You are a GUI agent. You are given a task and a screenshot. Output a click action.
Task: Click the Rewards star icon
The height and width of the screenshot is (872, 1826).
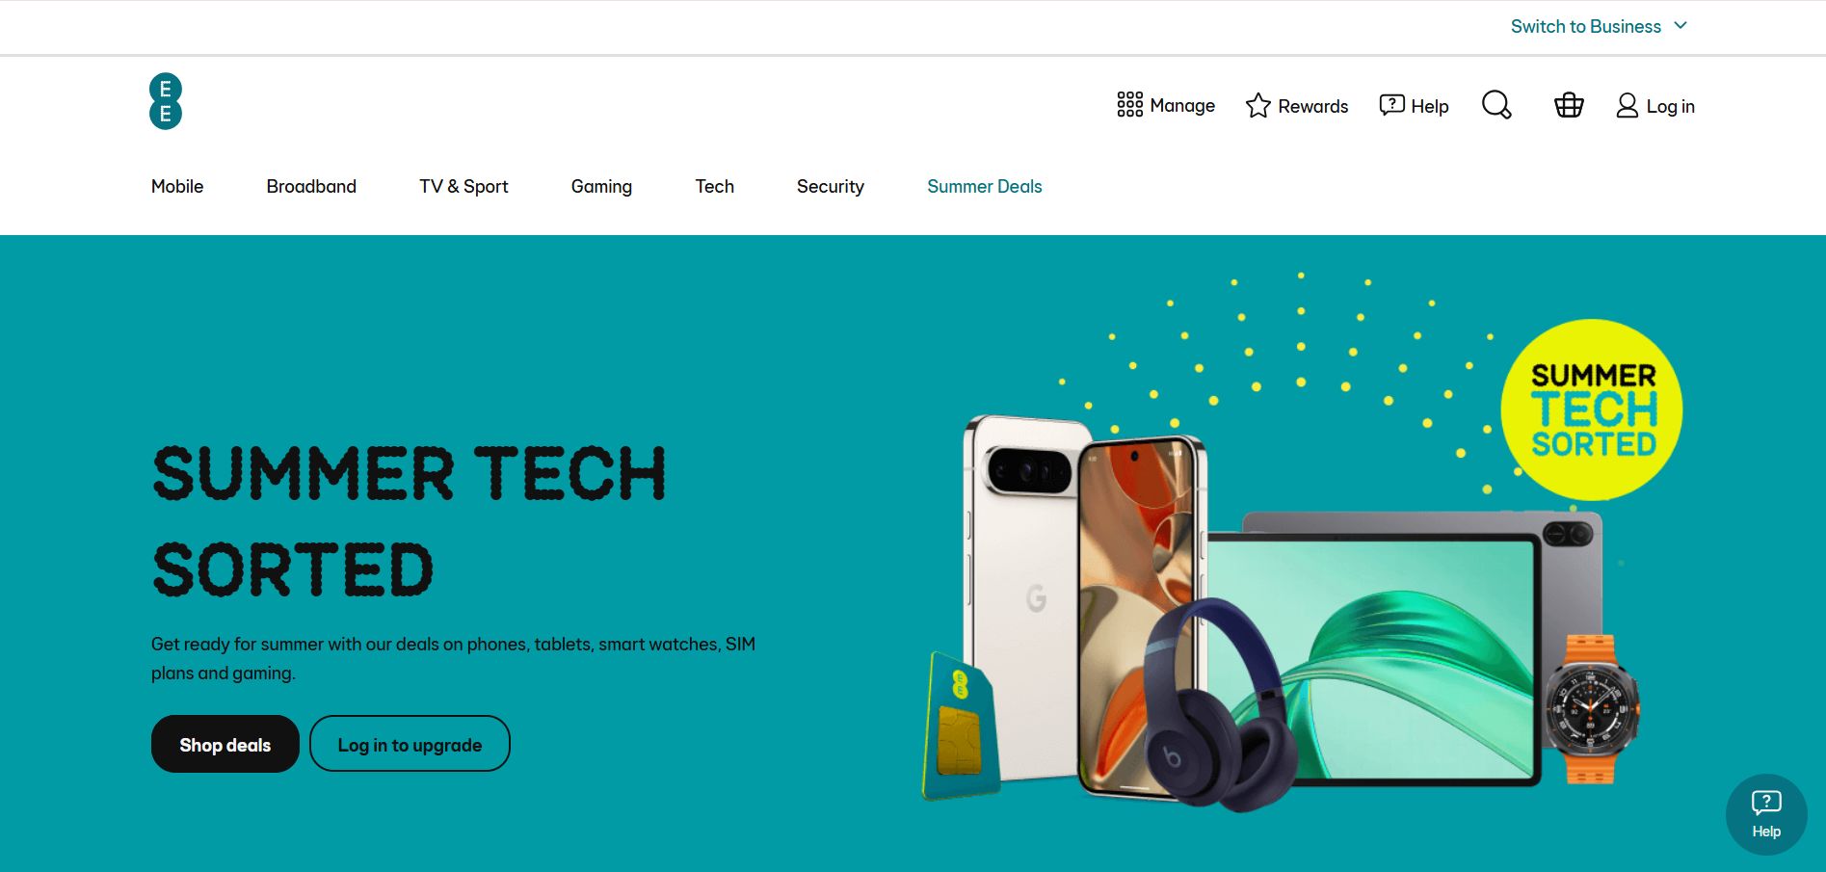coord(1257,106)
